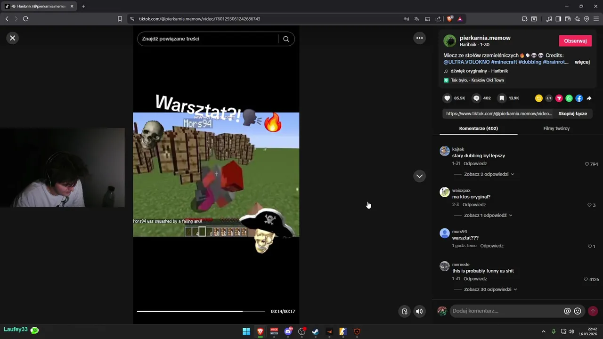Expand 1 reply under waixxpax's comment
The width and height of the screenshot is (603, 339).
(488, 215)
